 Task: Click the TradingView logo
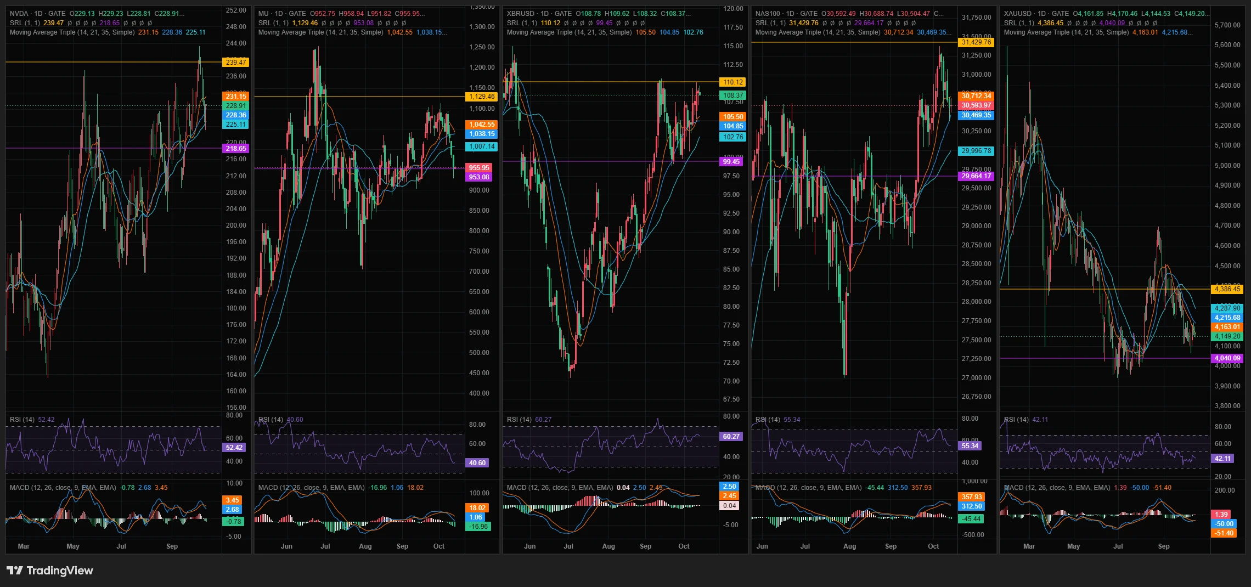click(x=49, y=571)
